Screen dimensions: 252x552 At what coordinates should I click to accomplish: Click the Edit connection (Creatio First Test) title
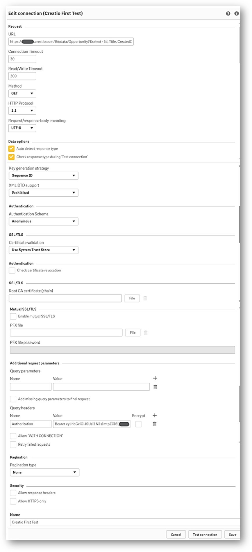point(46,13)
